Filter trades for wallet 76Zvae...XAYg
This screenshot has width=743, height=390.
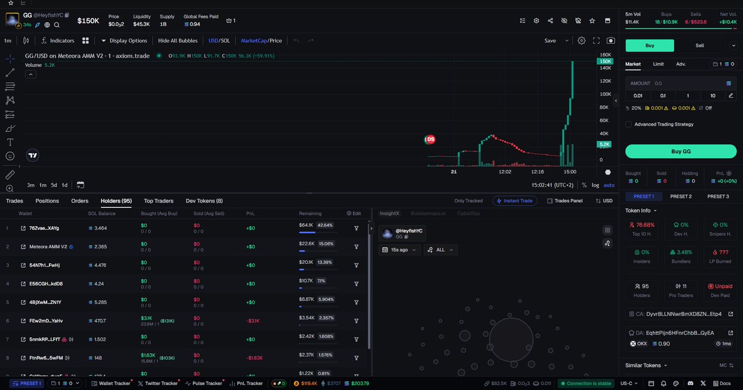click(x=357, y=228)
